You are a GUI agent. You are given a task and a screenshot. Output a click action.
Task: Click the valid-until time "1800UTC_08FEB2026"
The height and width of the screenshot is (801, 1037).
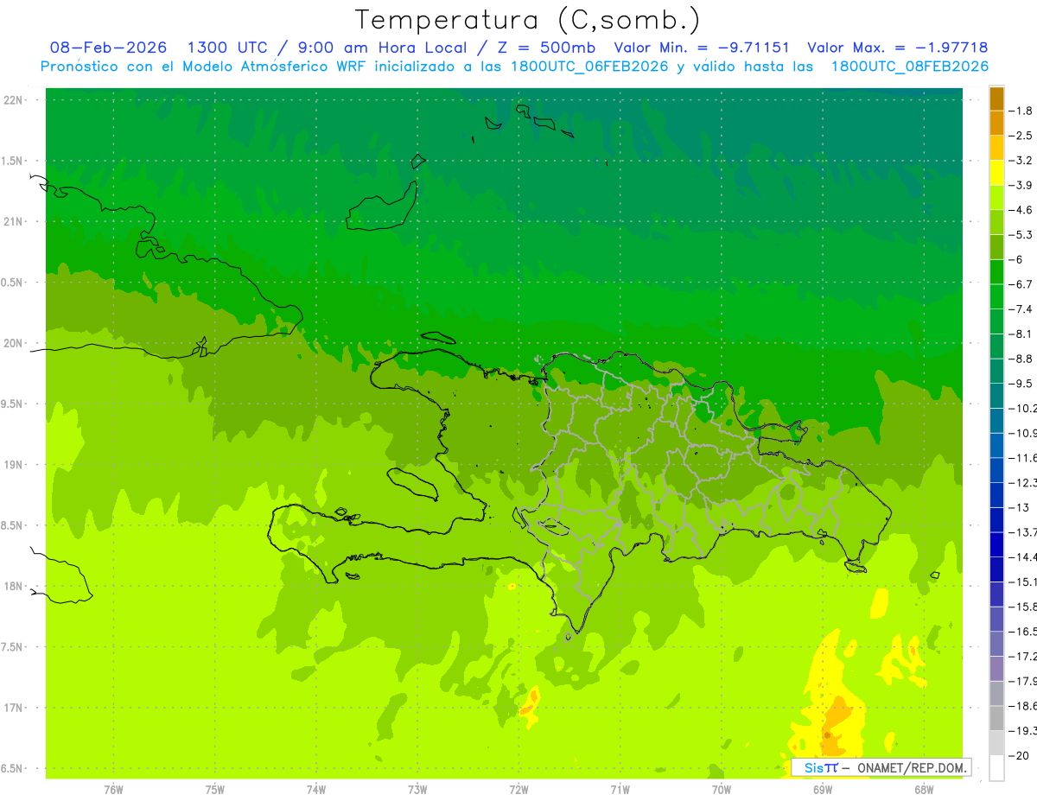910,67
